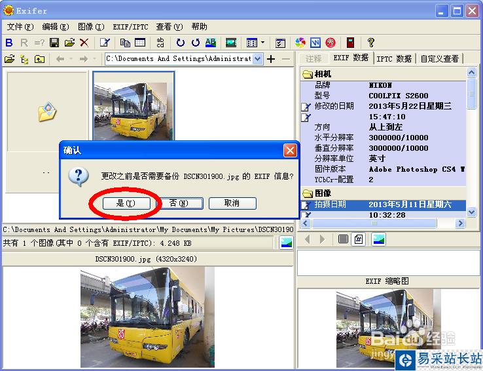Open the EXIF/IPTC menu
The width and height of the screenshot is (483, 371).
coord(130,27)
